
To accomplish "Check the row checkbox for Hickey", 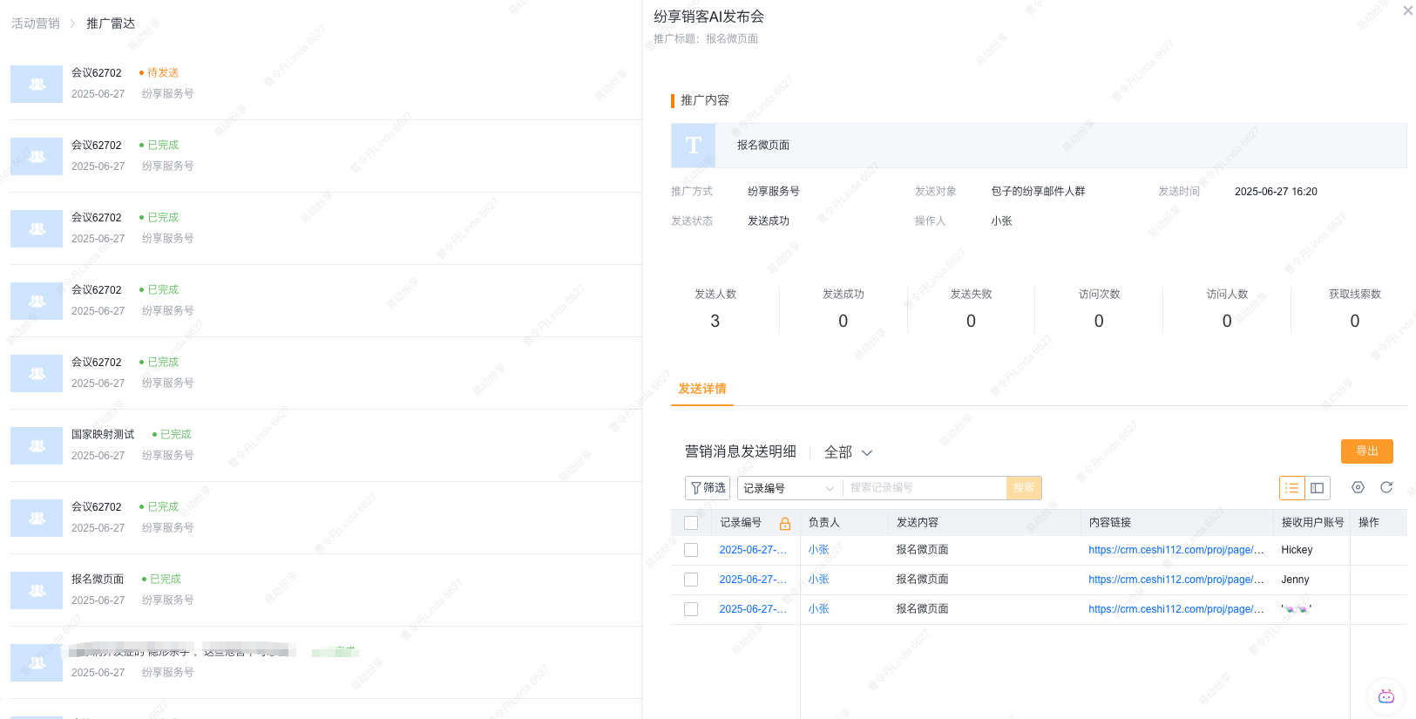I will point(691,550).
